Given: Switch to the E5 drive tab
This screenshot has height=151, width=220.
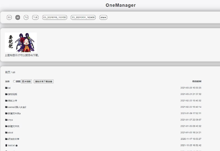Looking at the screenshot, I should (x=9, y=17).
